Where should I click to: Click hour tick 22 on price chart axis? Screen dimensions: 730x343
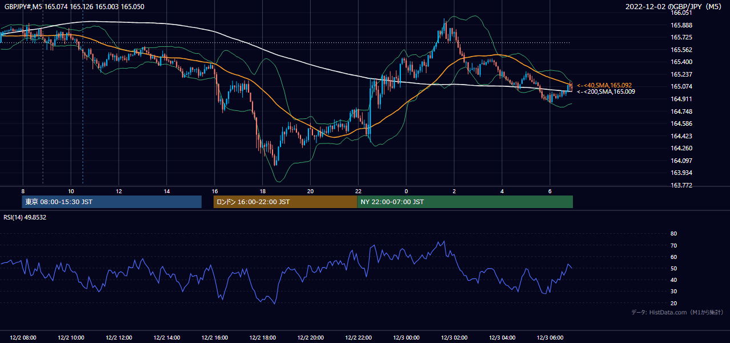(x=359, y=191)
